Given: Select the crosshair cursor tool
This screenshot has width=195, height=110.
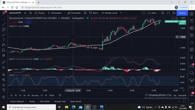Looking at the screenshot, I should (4, 19).
